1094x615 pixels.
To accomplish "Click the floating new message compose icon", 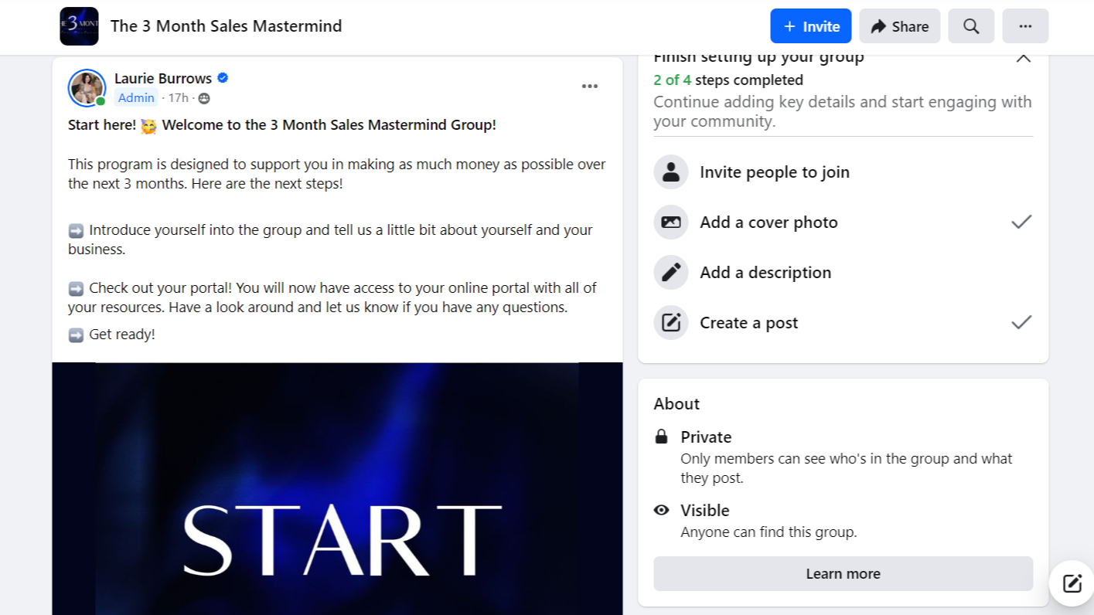I will click(x=1072, y=583).
